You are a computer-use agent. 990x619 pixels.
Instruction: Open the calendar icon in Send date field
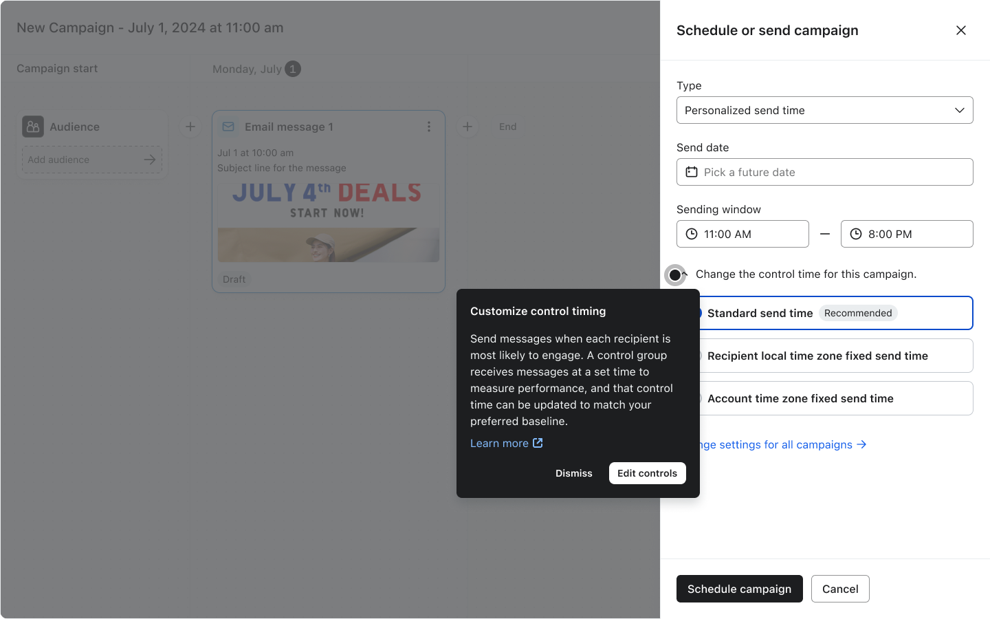[692, 172]
